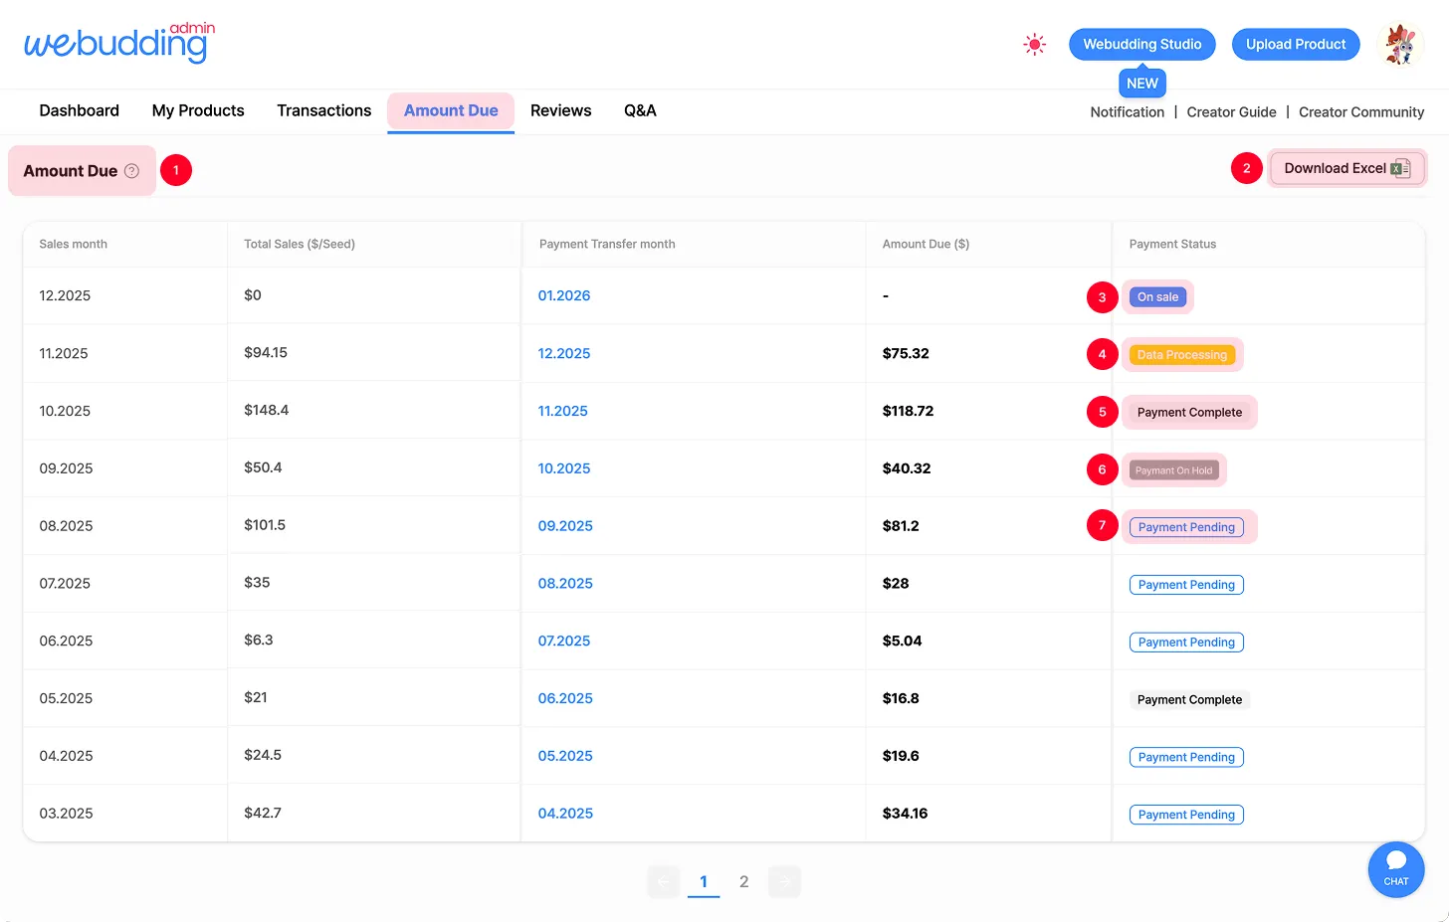Click the Amount Due page heading

tap(71, 171)
